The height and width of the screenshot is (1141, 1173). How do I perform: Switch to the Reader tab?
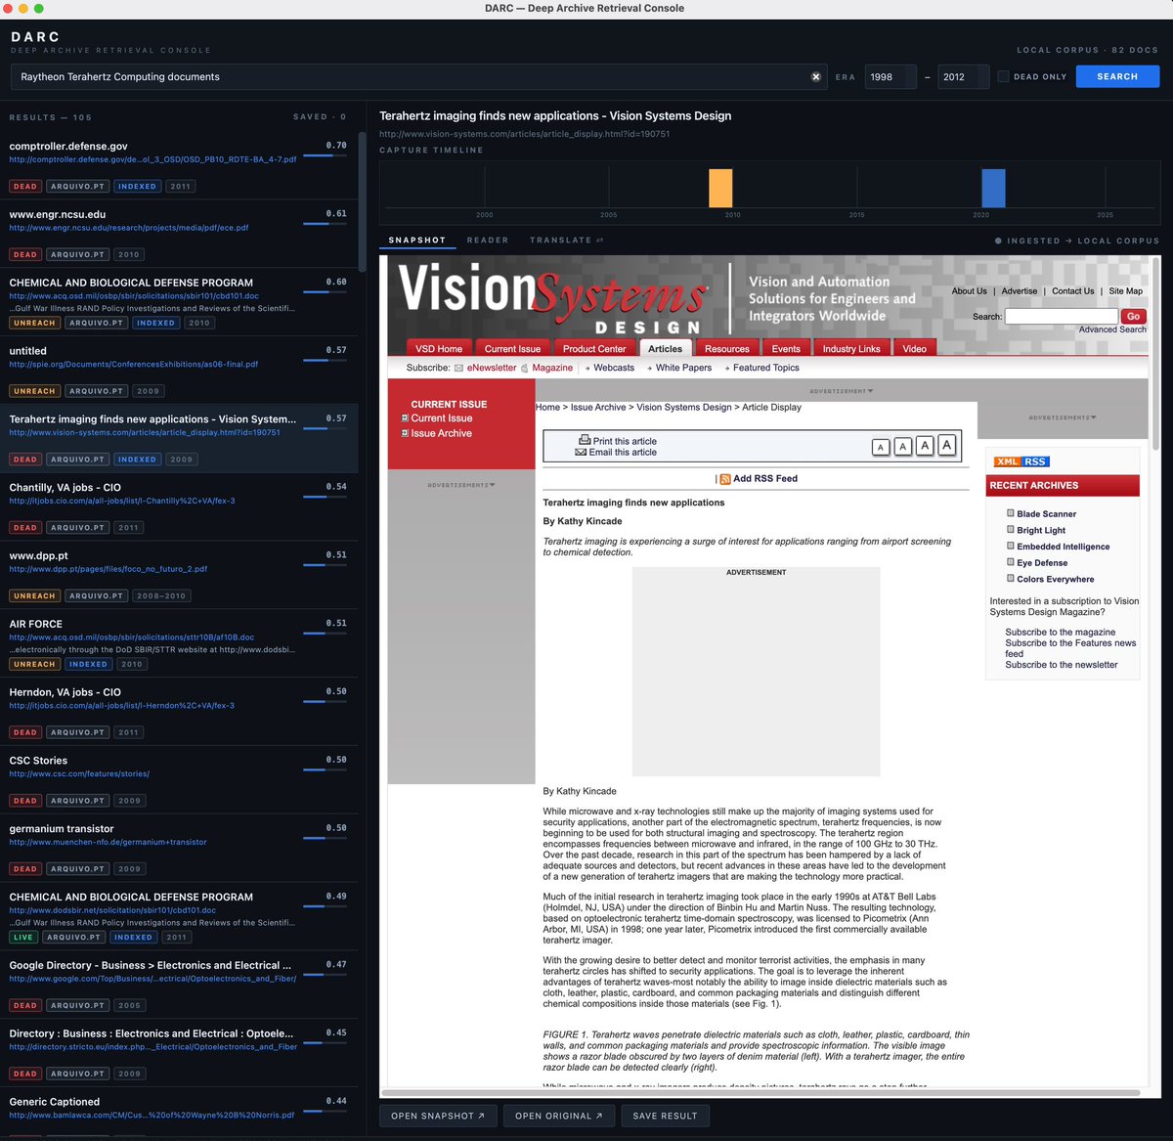point(488,240)
